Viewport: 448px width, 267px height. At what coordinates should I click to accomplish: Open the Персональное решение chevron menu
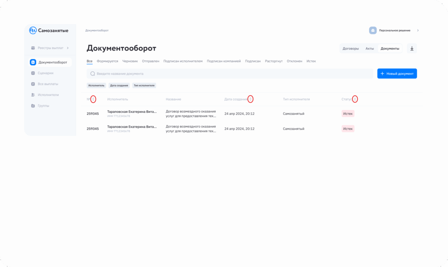[x=418, y=31]
